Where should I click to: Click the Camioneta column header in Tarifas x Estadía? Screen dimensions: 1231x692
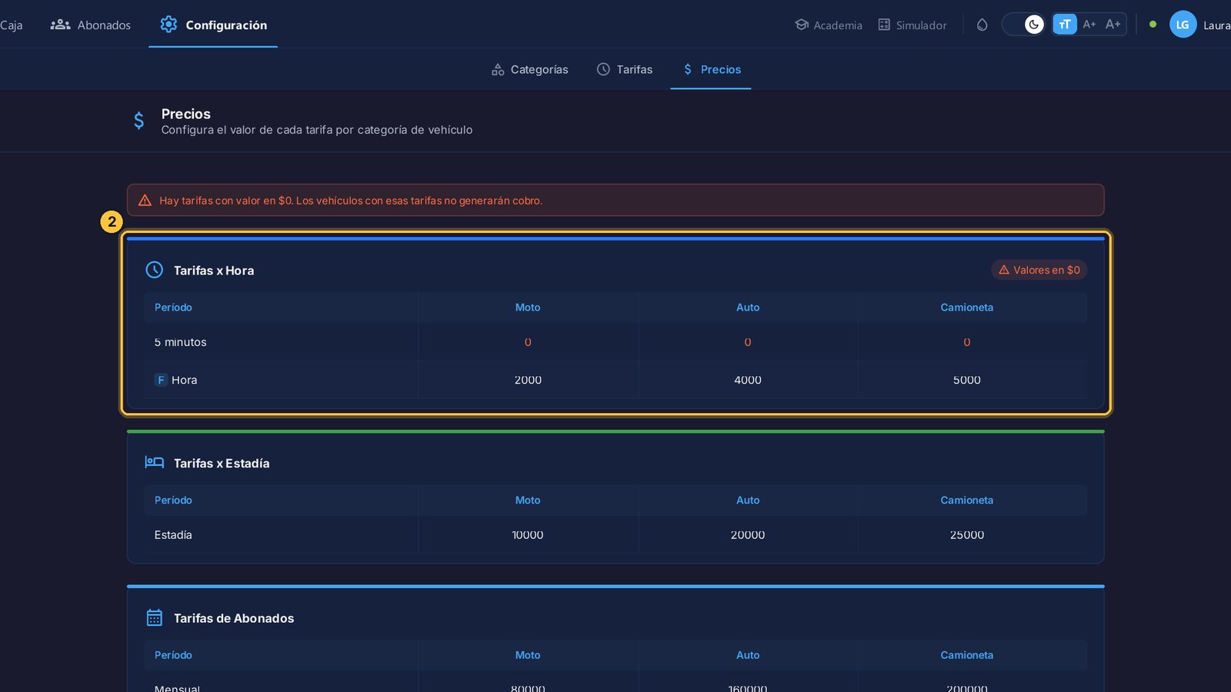tap(967, 500)
